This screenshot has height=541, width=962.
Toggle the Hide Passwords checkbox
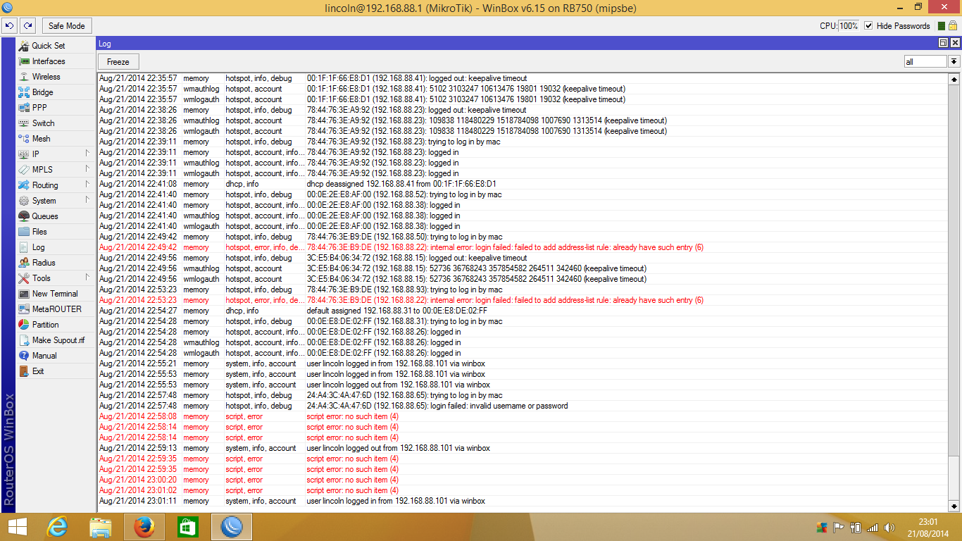pyautogui.click(x=868, y=26)
